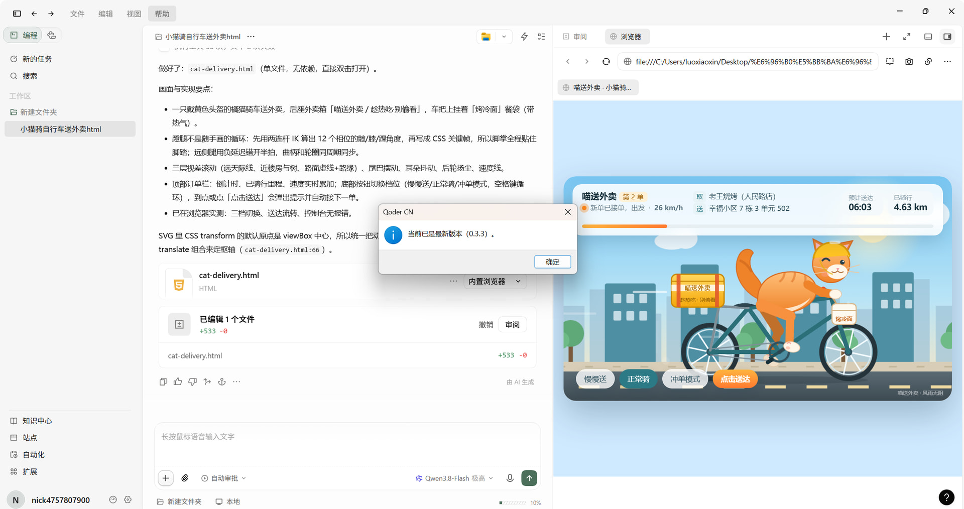The width and height of the screenshot is (964, 509).
Task: Open the dropdown next to folder icon
Action: coord(504,37)
